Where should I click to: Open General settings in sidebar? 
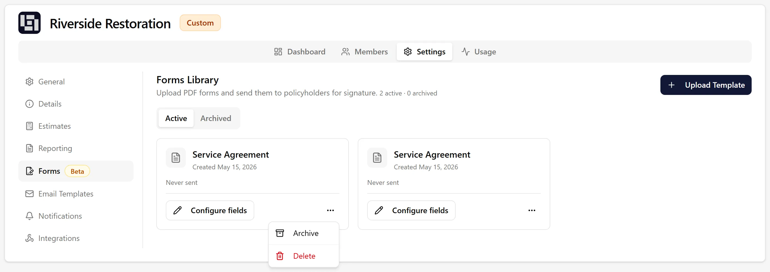(76, 82)
